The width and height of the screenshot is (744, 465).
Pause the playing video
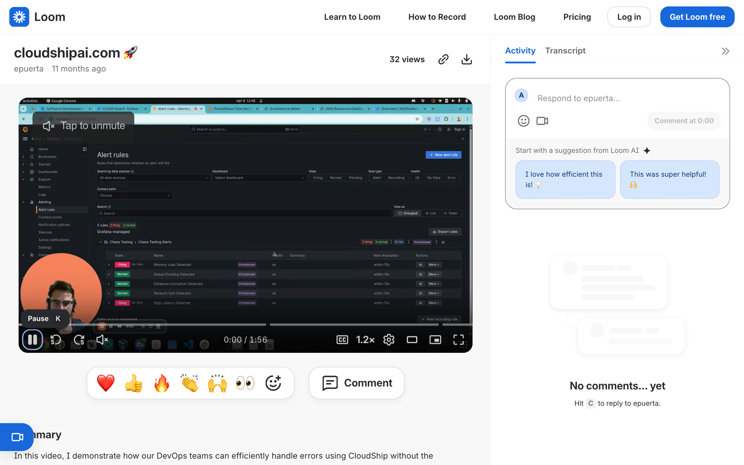33,339
